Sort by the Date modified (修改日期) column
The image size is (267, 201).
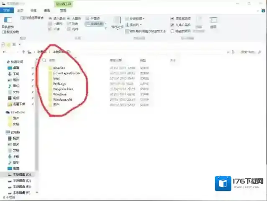(116, 60)
